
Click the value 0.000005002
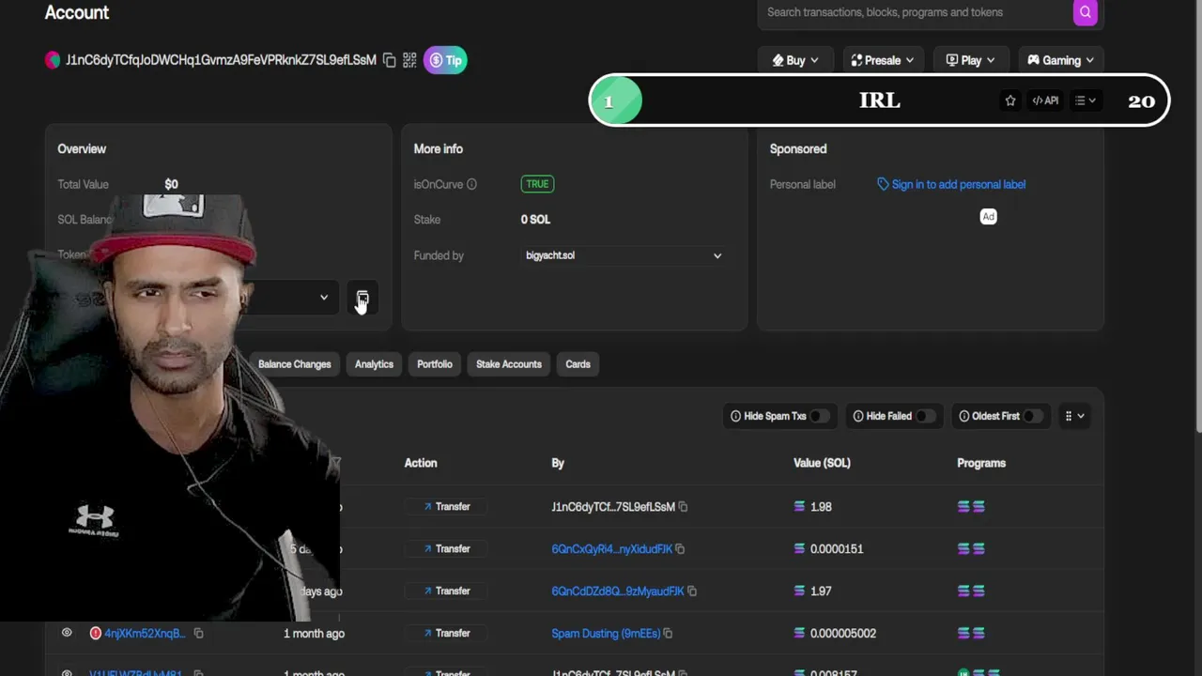[x=843, y=634]
